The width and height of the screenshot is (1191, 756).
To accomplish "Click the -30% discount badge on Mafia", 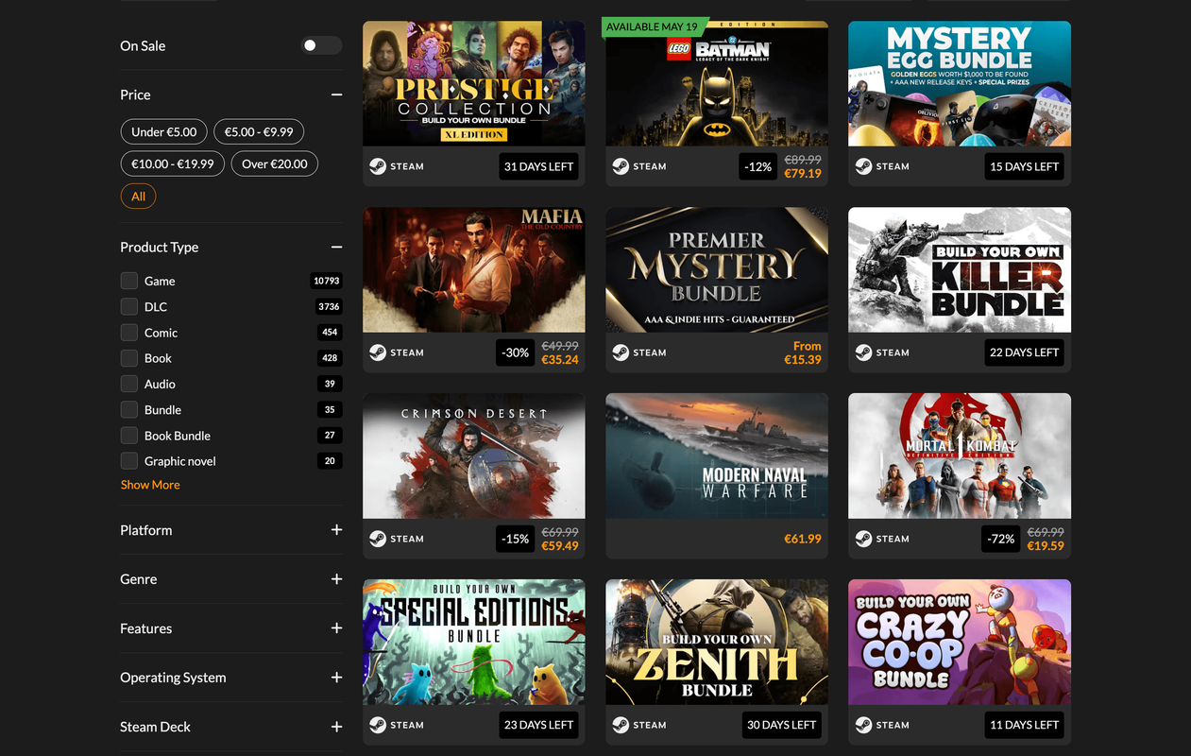I will pos(516,352).
